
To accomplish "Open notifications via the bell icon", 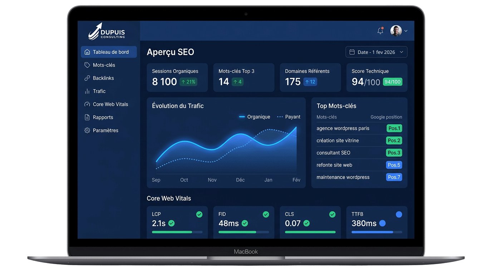I will (380, 31).
